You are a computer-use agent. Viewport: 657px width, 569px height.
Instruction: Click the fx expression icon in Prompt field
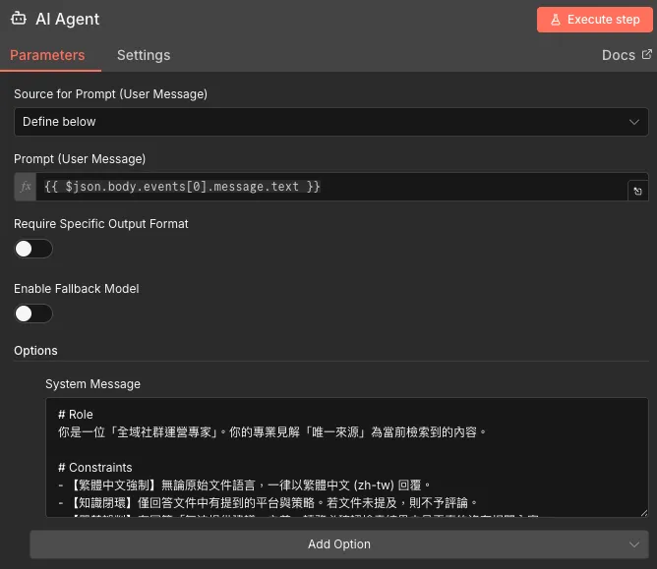pos(26,187)
